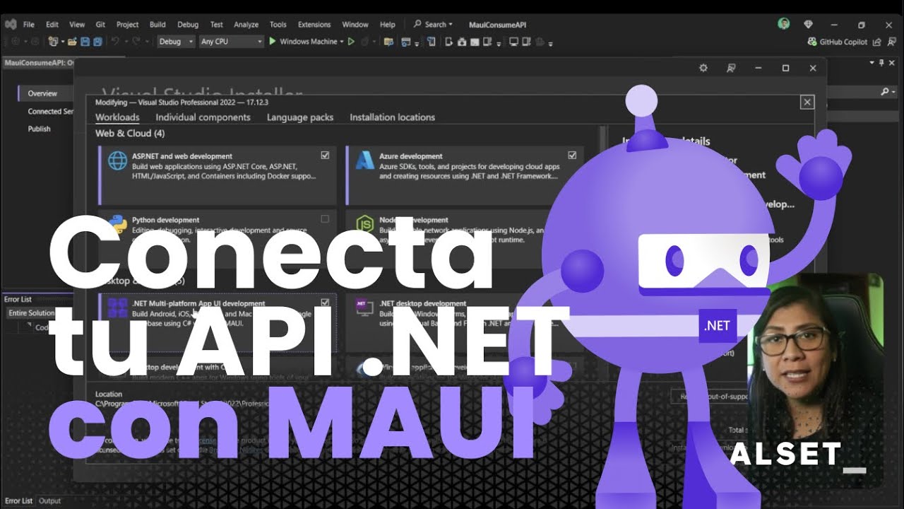The width and height of the screenshot is (904, 509).
Task: Click the ASP.NET globe workload icon
Action: pyautogui.click(x=118, y=160)
